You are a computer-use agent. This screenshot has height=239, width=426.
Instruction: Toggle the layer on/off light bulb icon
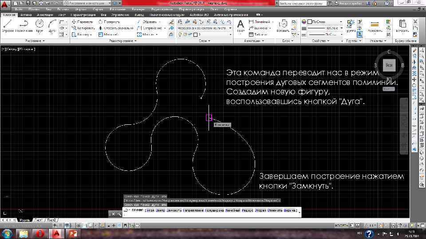[181, 34]
